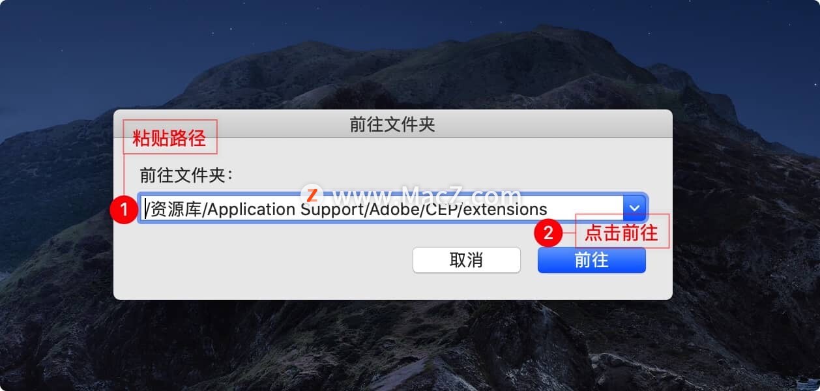Click the red number 1 badge
The image size is (820, 391).
point(123,210)
